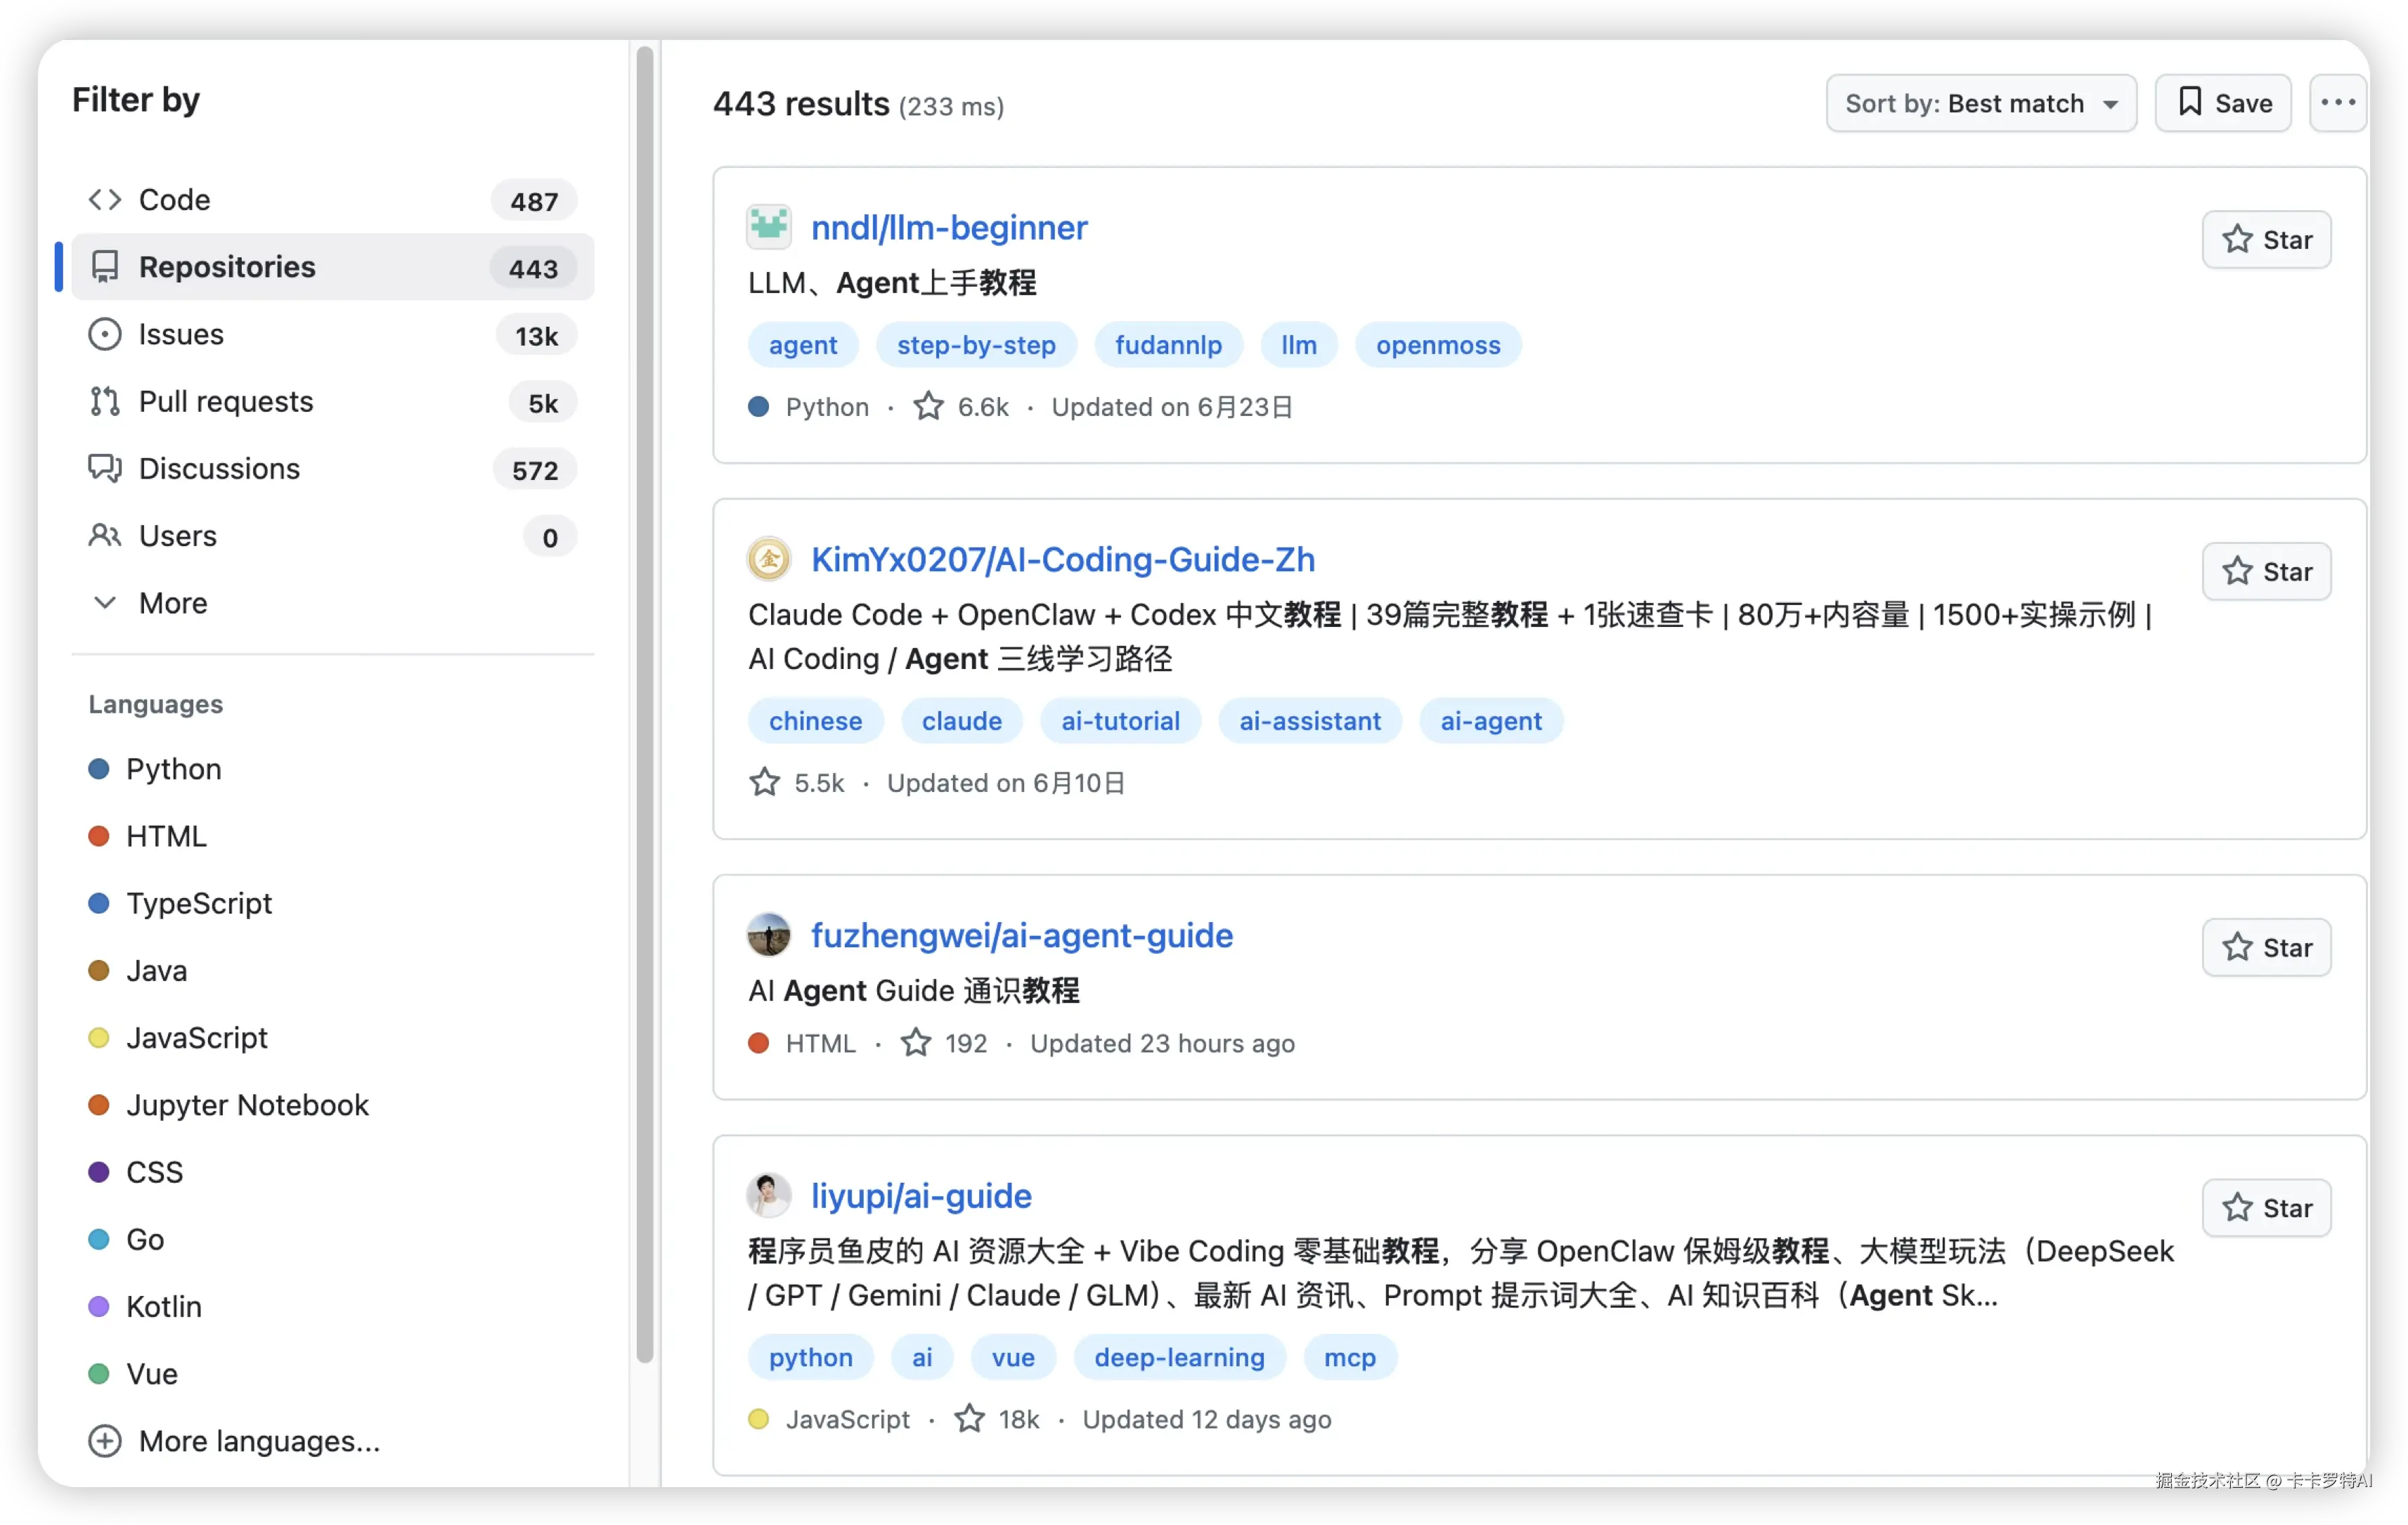Click the chinese topic tag
Viewport: 2408px width, 1525px height.
click(x=815, y=721)
